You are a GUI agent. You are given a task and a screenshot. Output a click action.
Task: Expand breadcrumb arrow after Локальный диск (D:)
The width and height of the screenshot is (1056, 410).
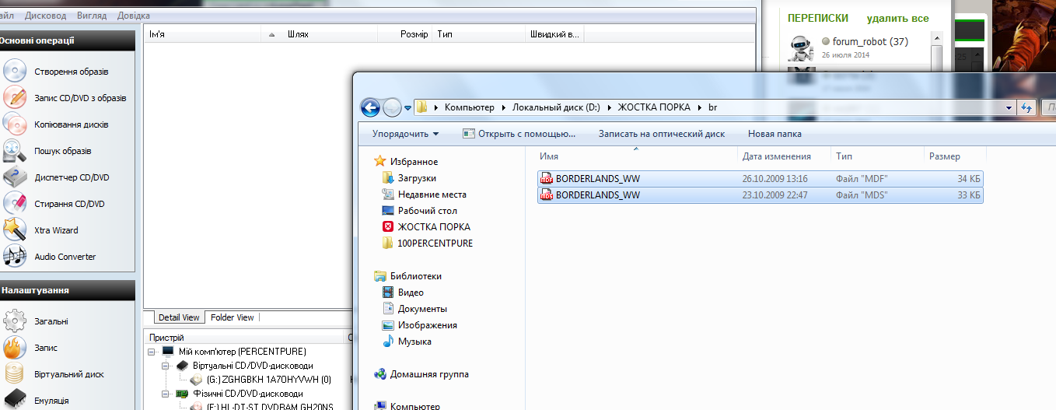610,107
